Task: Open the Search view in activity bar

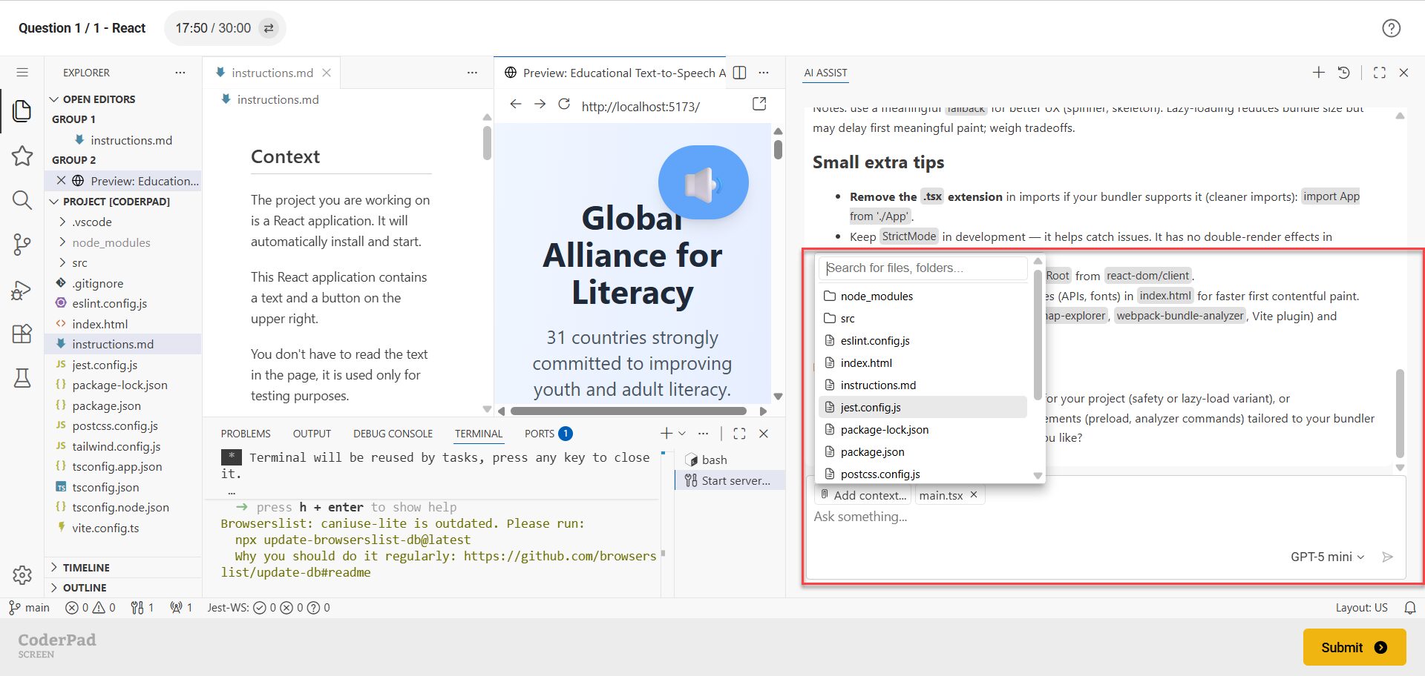Action: [x=22, y=200]
